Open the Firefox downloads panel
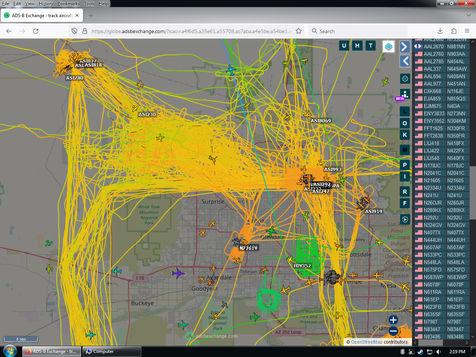476x357 pixels. [x=440, y=31]
